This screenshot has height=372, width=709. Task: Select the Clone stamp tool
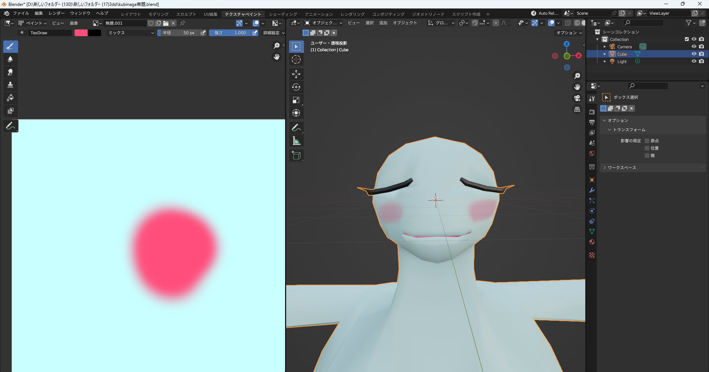pos(10,85)
